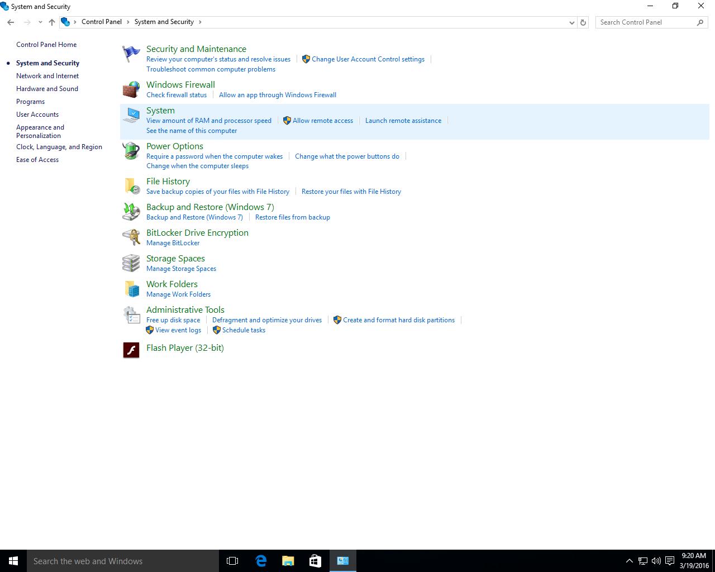Click the BitLocker Drive Encryption key icon

[x=131, y=237]
